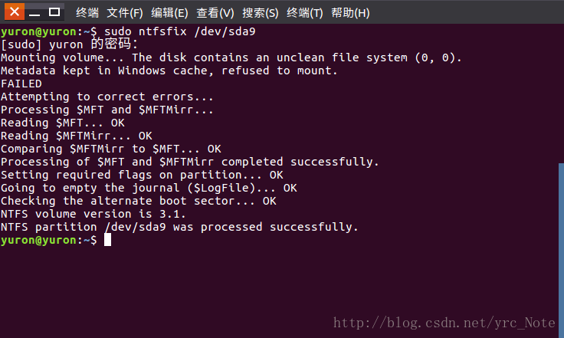Click the "NTFS volume version is 3.1." line
This screenshot has width=564, height=338.
(93, 214)
